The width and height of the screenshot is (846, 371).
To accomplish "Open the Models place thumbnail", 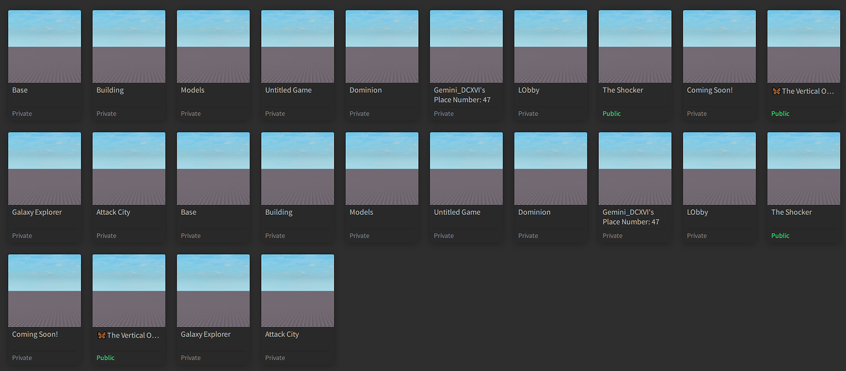I will click(213, 46).
